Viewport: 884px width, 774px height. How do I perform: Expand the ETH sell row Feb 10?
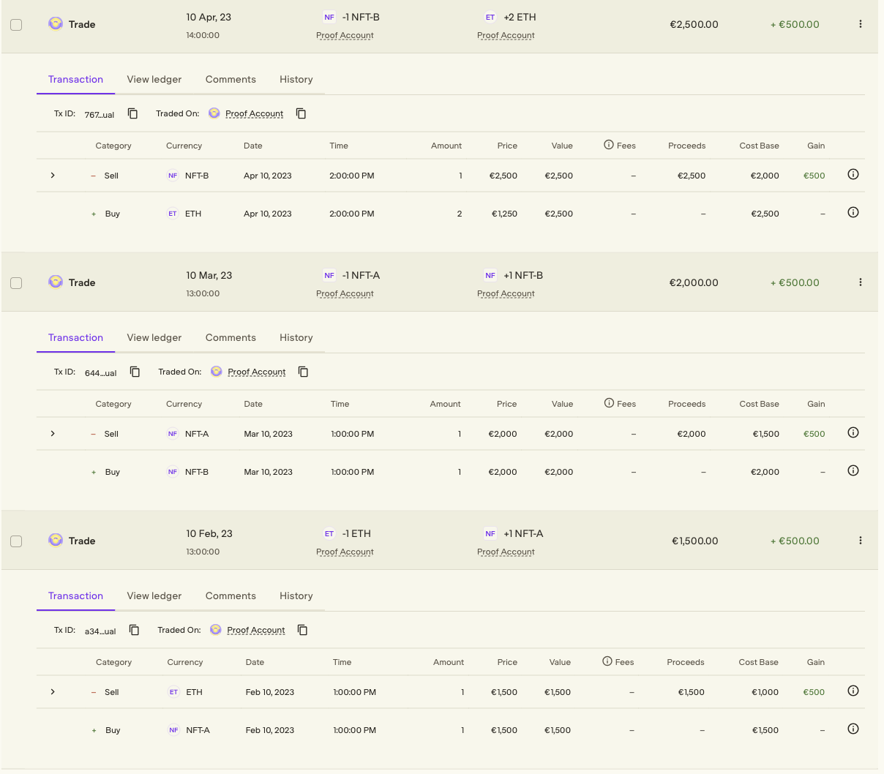[x=53, y=692]
